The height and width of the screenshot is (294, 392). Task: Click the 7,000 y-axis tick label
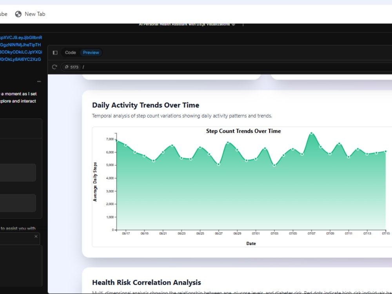110,139
